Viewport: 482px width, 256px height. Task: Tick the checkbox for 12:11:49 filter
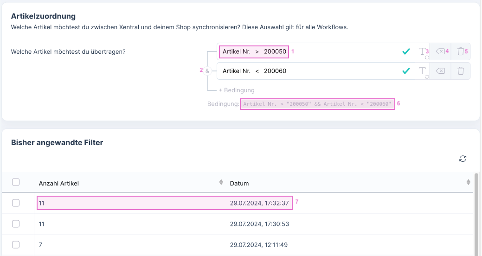[16, 244]
